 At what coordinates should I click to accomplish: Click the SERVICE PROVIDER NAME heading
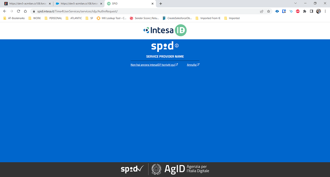tap(165, 56)
